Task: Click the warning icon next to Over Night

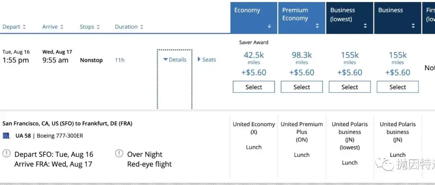Action: 119,153
